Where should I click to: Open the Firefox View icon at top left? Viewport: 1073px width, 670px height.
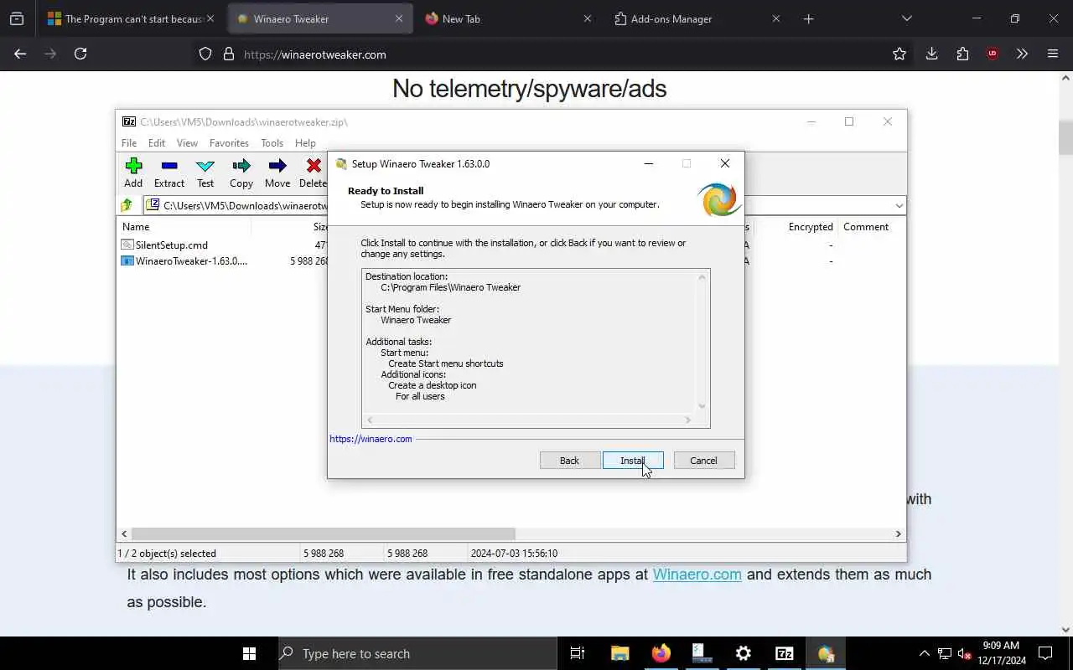[17, 18]
